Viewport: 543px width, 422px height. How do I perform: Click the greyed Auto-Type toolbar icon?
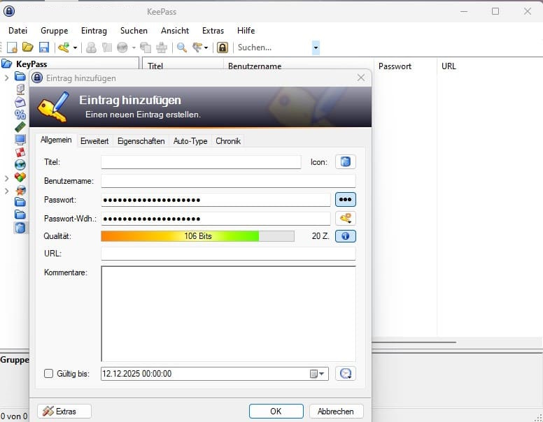click(162, 48)
